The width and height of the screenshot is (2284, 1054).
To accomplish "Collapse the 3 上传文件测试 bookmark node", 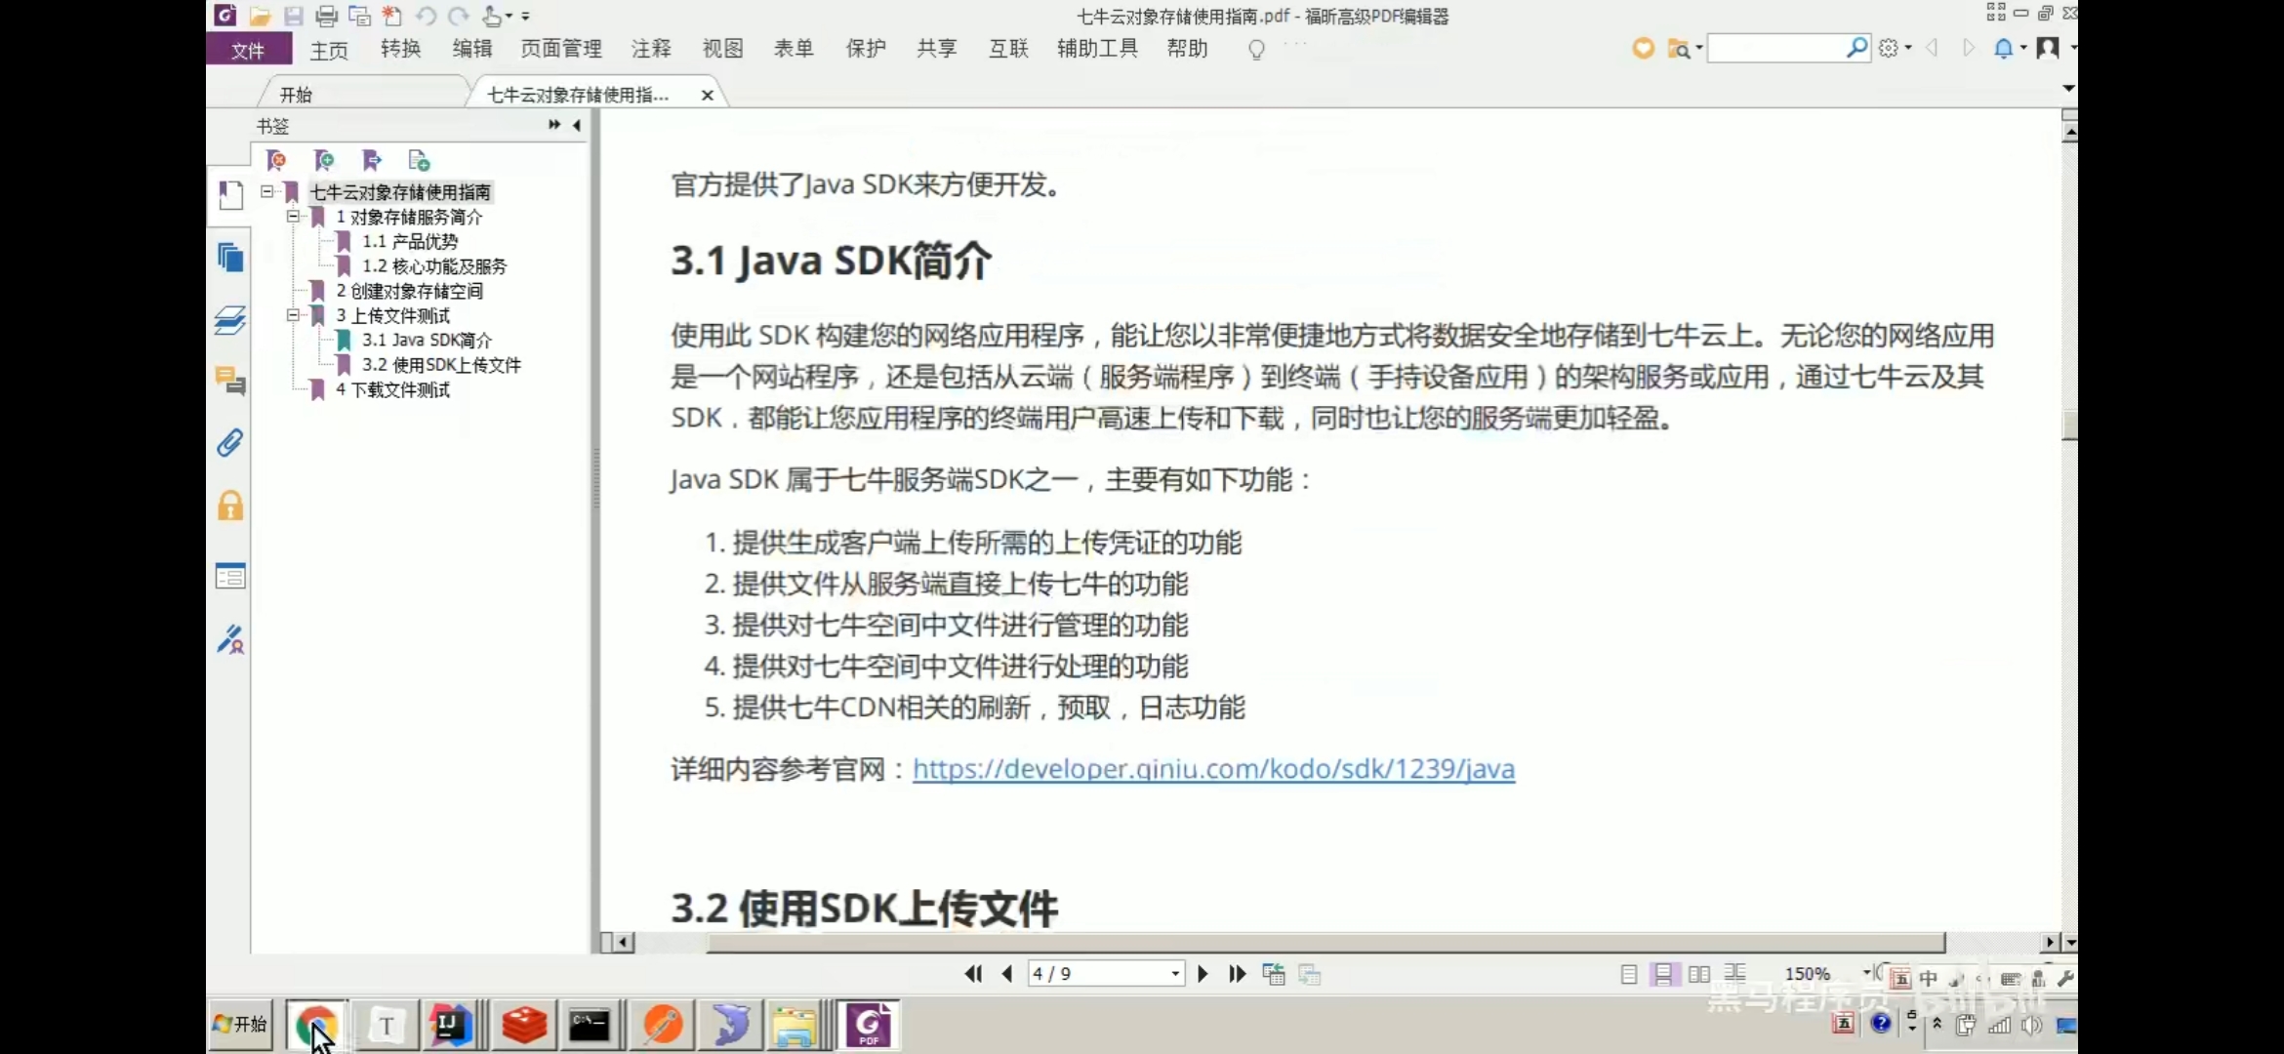I will click(x=293, y=315).
